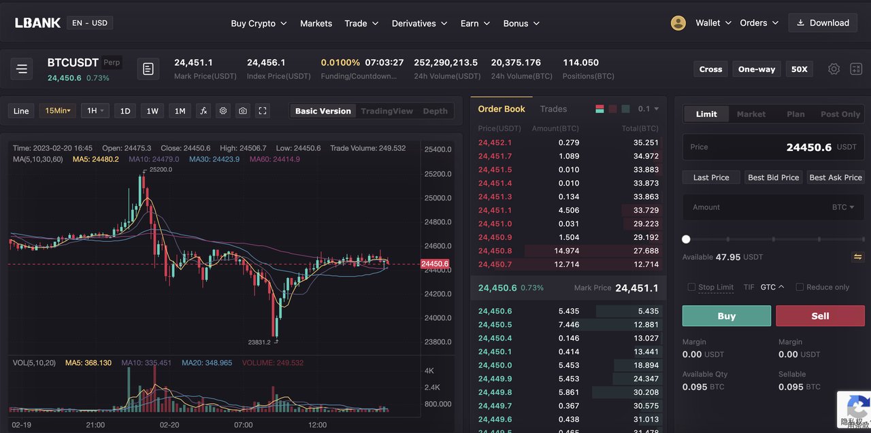Click the Amount input field
The width and height of the screenshot is (871, 433).
tap(755, 207)
